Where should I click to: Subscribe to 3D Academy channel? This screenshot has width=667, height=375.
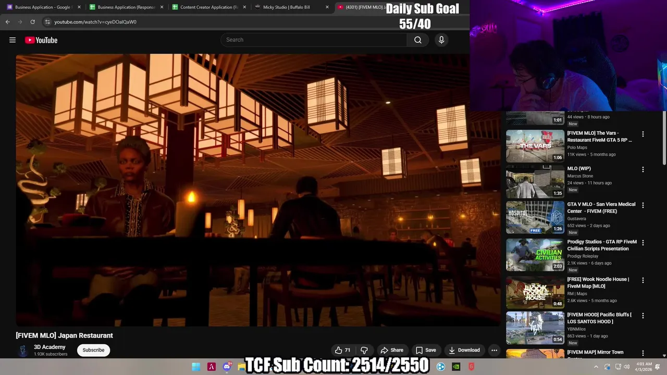[93, 350]
